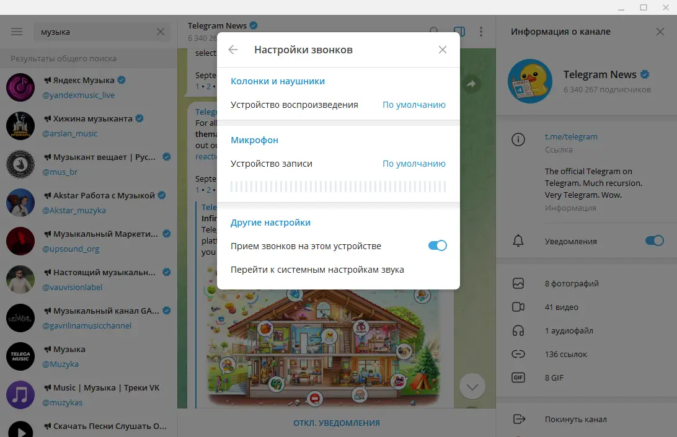This screenshot has width=677, height=437.
Task: Open the hamburger main menu
Action: tap(17, 32)
